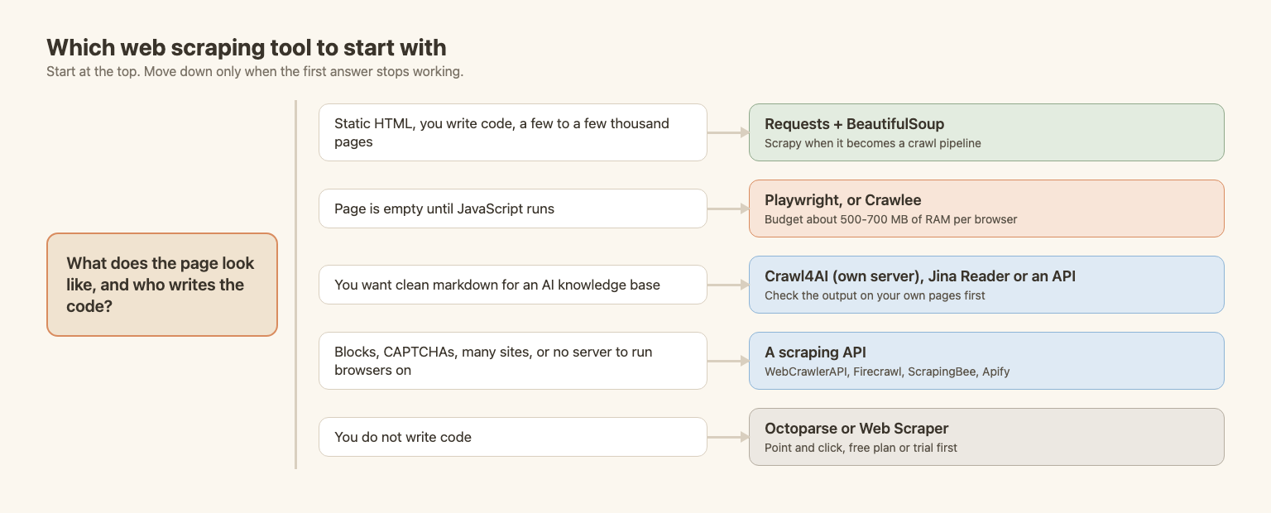Click the 'Page is empty until JavaScript runs' box
The image size is (1271, 513).
click(513, 209)
